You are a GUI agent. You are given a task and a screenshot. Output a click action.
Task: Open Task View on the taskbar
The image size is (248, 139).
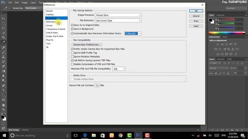[x=76, y=136]
